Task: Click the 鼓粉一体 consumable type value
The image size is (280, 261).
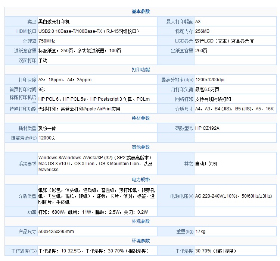Action: point(47,128)
